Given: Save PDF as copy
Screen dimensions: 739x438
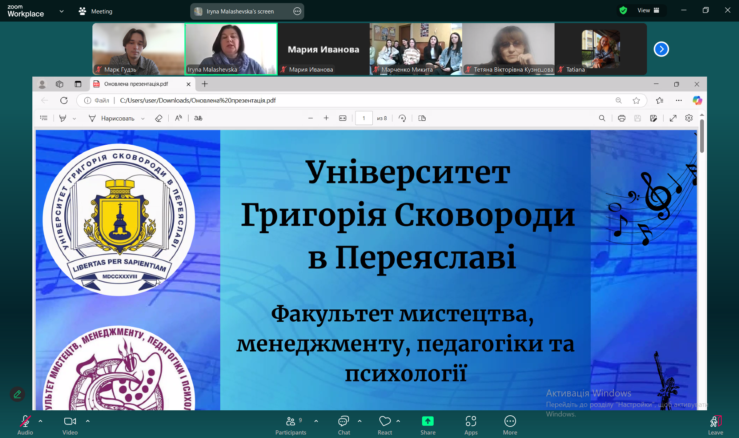Looking at the screenshot, I should click(654, 118).
